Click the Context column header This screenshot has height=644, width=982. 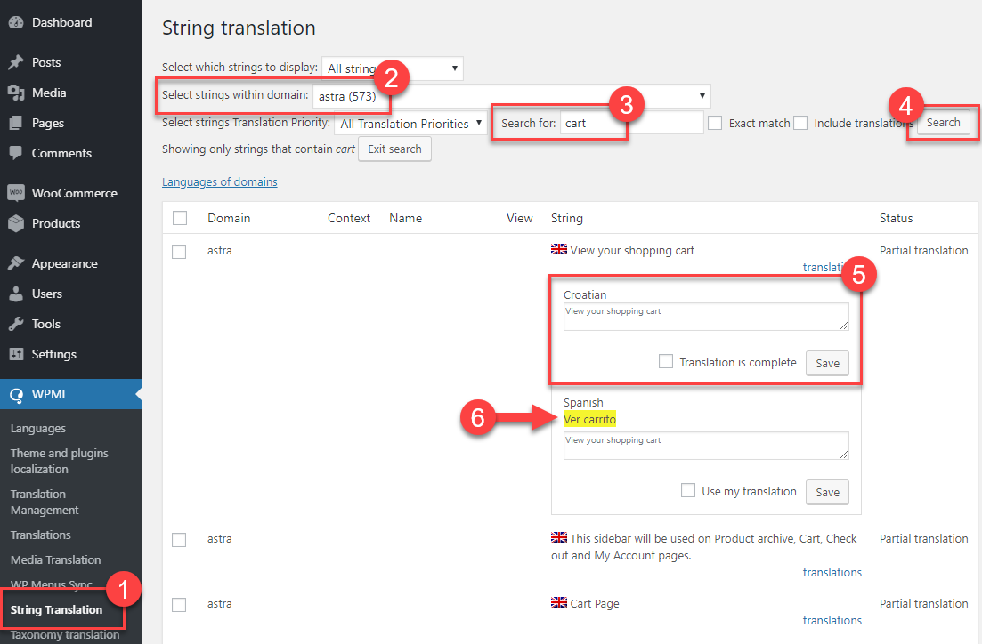[349, 218]
